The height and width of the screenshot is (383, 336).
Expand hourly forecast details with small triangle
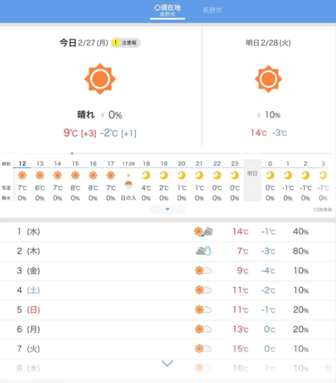point(167,209)
